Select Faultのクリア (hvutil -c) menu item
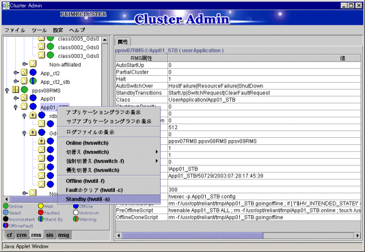This screenshot has height=252, width=365. (x=109, y=190)
